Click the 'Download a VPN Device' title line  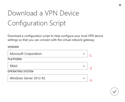pyautogui.click(x=43, y=13)
